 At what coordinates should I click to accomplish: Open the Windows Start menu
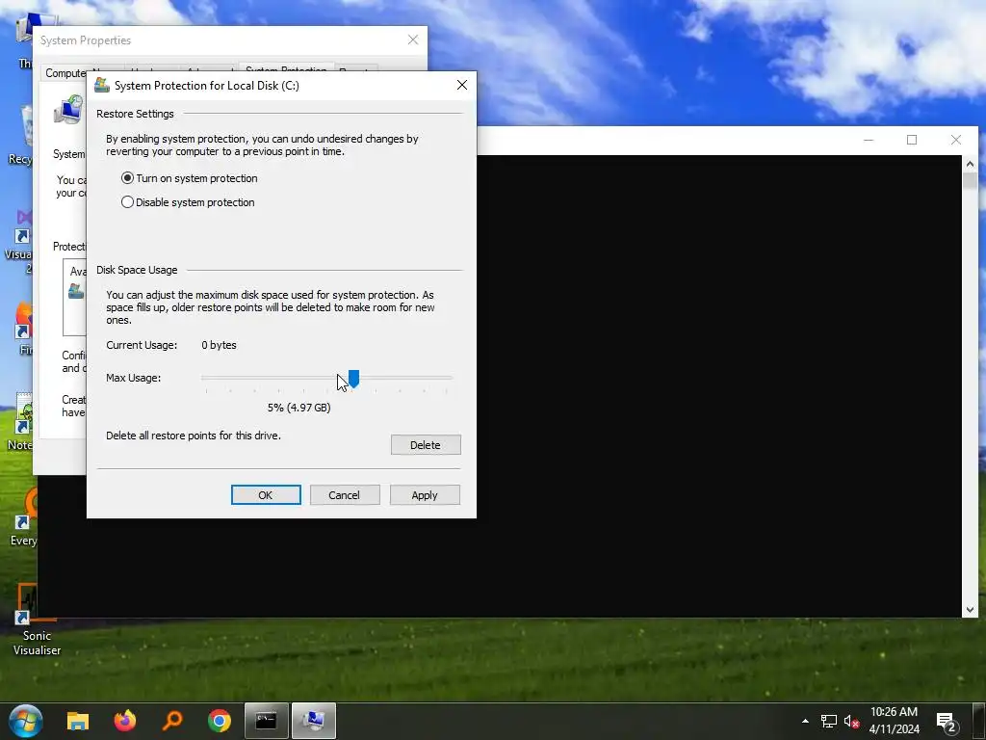[x=26, y=721]
